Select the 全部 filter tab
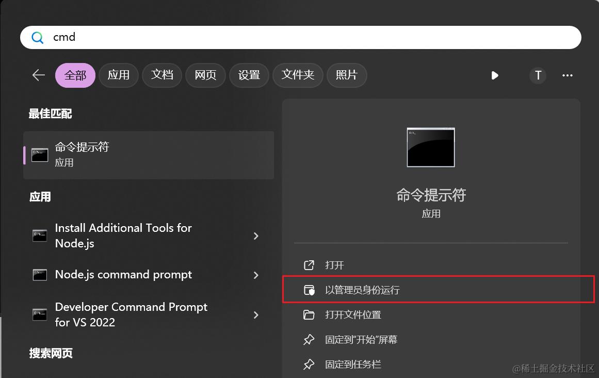 click(x=75, y=75)
